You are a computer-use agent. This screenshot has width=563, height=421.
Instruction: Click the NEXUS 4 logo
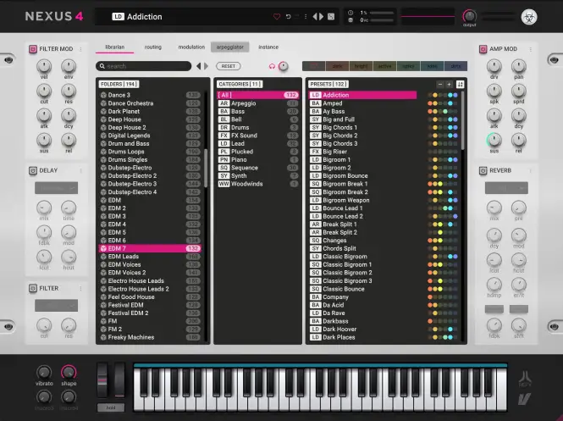54,16
